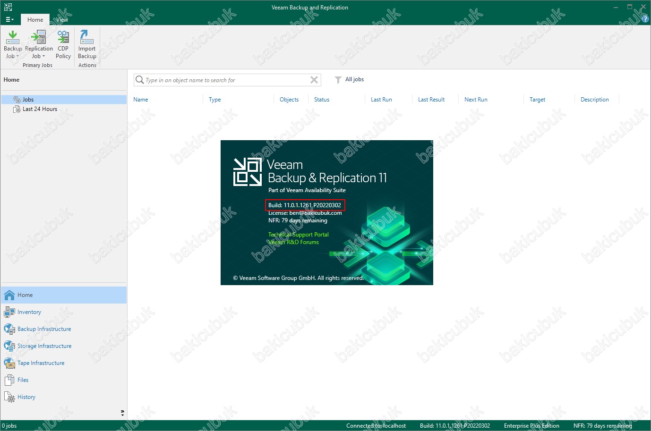Open the Backup Infrastructure view
Screen dimensions: 651x431
[x=64, y=329]
